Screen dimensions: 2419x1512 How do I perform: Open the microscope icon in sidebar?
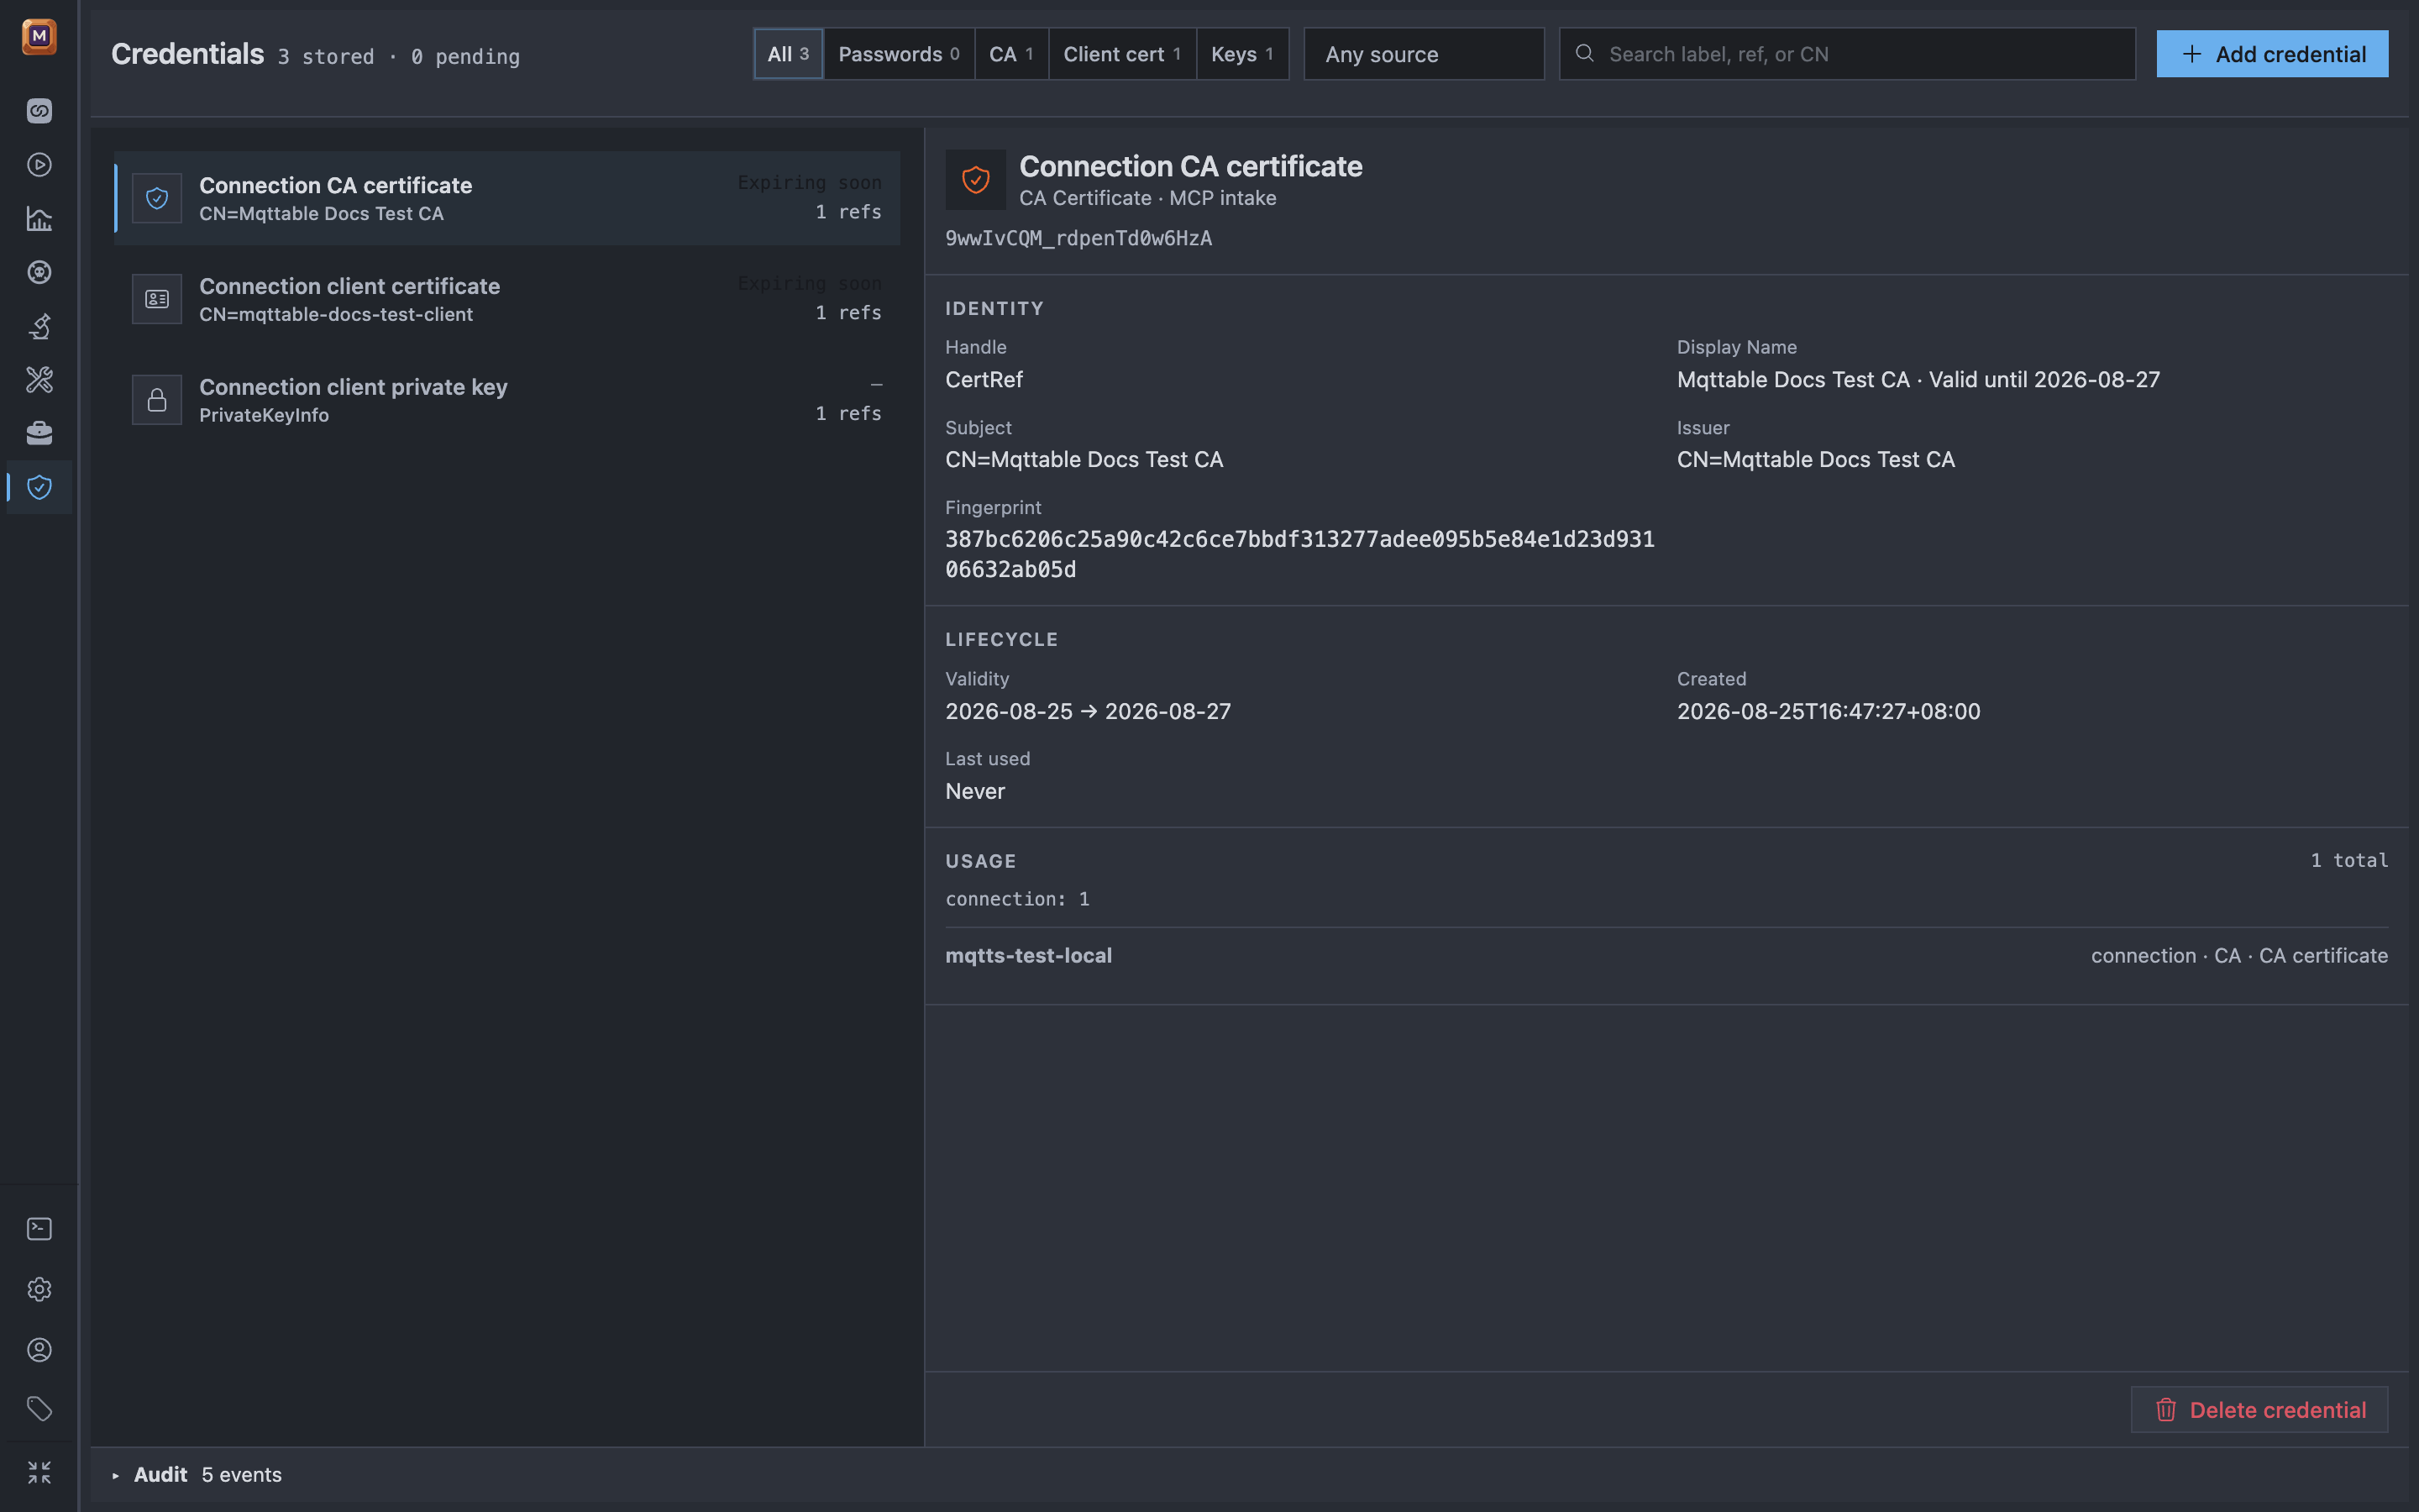click(39, 326)
